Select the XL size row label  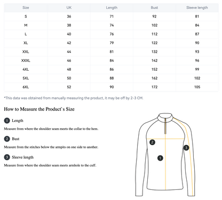tap(26, 43)
